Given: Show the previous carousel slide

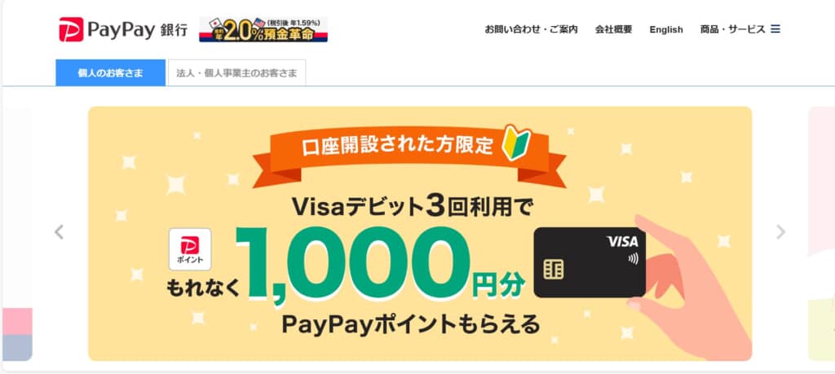Looking at the screenshot, I should (x=59, y=232).
